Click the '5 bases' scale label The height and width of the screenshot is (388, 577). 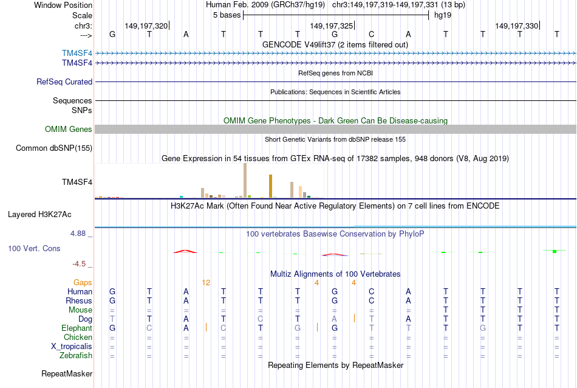(x=227, y=15)
